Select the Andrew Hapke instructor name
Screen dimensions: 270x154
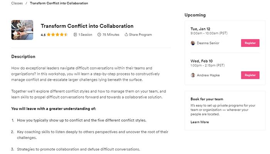coord(208,75)
